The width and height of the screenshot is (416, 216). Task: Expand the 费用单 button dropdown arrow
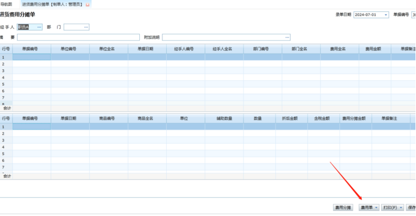[376, 208]
